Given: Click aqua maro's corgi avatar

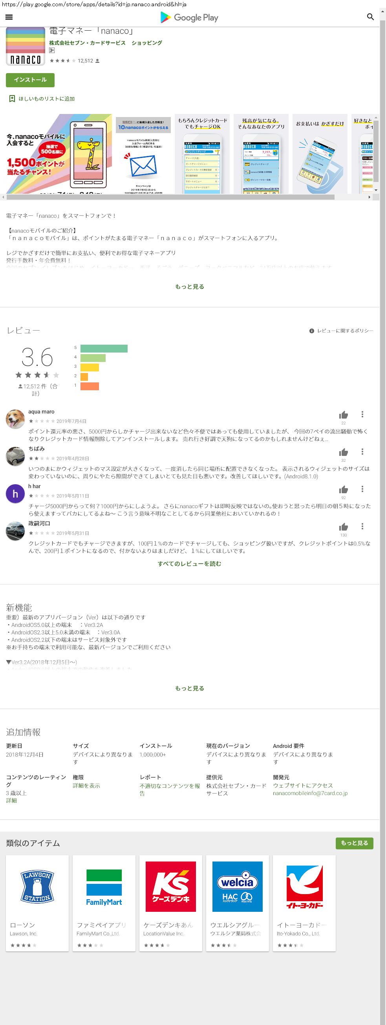Looking at the screenshot, I should [x=15, y=419].
